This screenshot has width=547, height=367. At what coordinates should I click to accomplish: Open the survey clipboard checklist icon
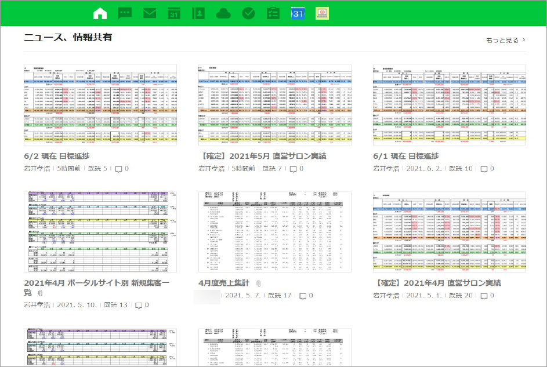(273, 13)
